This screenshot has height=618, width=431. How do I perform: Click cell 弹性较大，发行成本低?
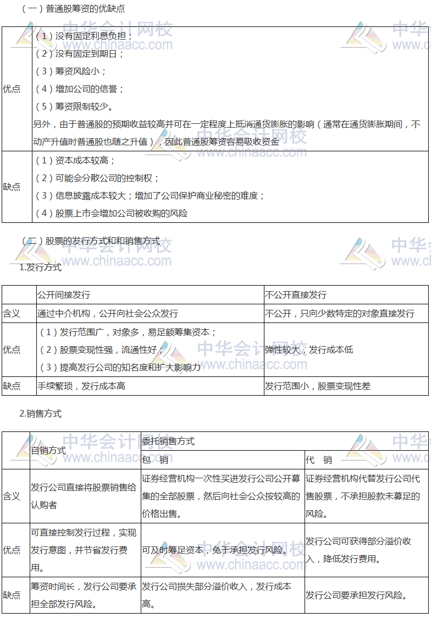tap(309, 350)
